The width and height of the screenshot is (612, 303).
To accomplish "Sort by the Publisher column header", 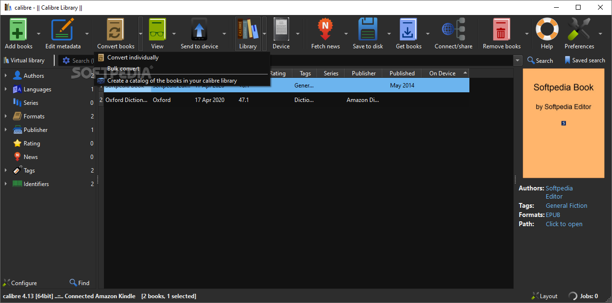I will [x=364, y=73].
